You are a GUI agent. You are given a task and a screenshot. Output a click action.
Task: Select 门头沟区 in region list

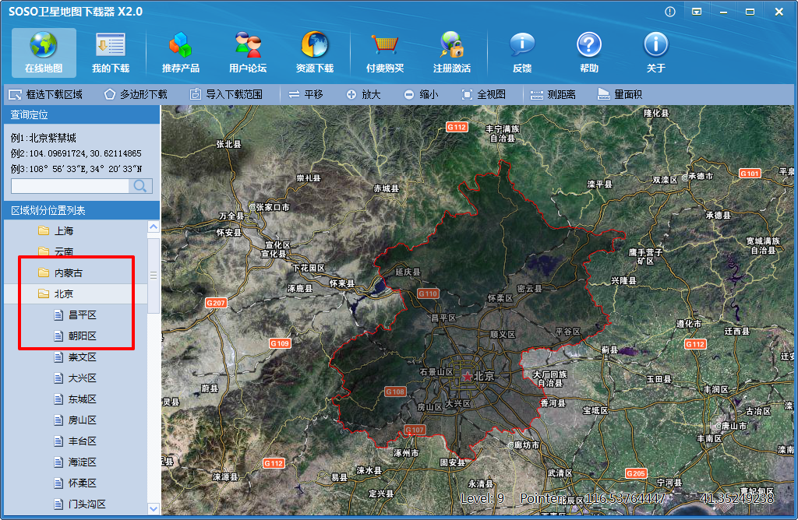80,504
